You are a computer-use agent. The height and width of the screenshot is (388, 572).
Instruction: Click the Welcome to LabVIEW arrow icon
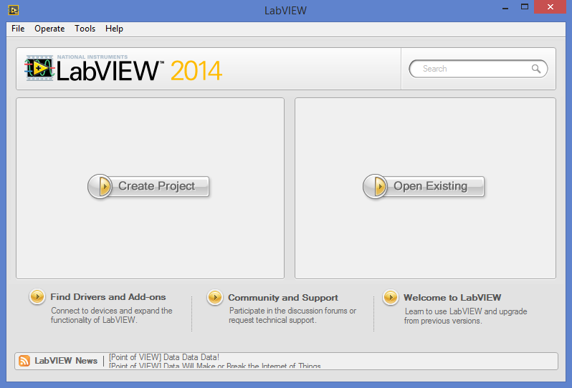click(x=391, y=297)
